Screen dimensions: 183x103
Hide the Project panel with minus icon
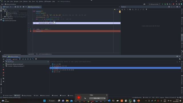click(x=26, y=7)
